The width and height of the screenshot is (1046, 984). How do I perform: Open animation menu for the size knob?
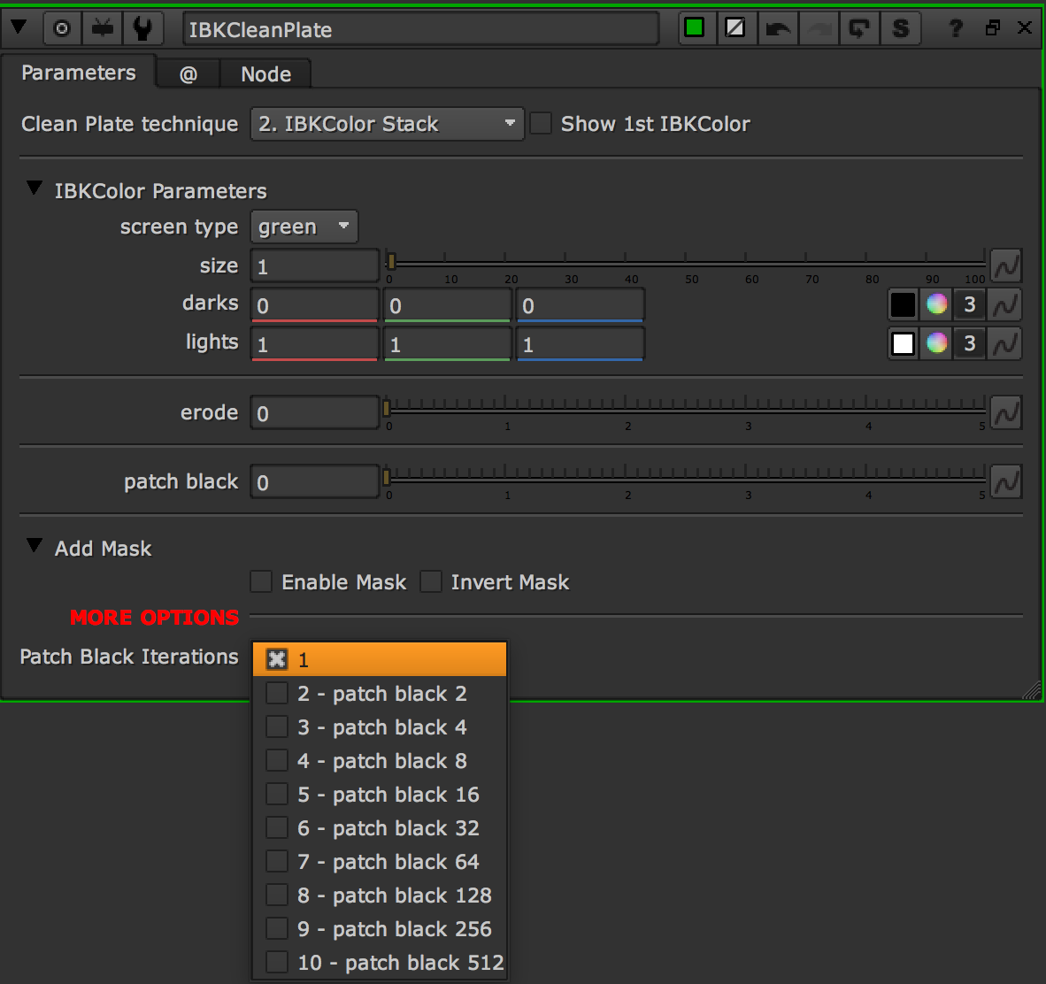pos(1005,265)
